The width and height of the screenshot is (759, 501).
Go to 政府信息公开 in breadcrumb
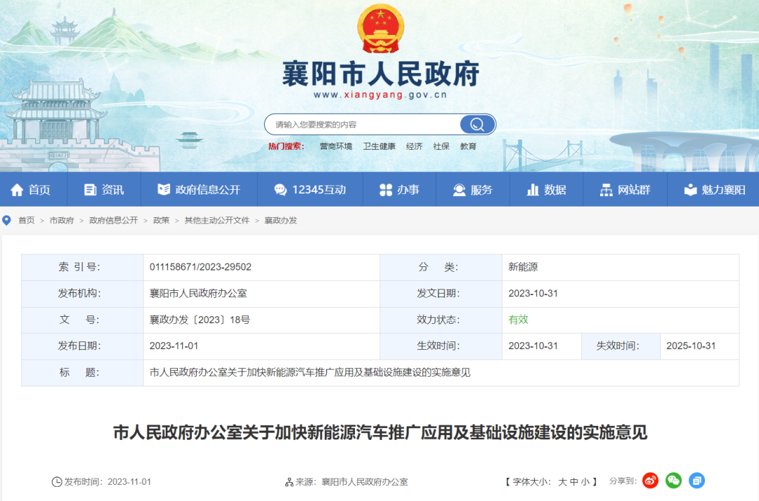[114, 220]
